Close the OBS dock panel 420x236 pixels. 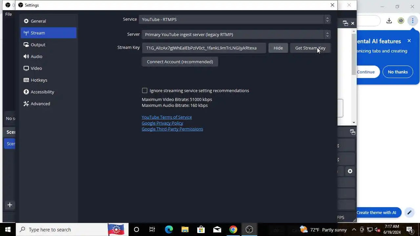coord(353,23)
